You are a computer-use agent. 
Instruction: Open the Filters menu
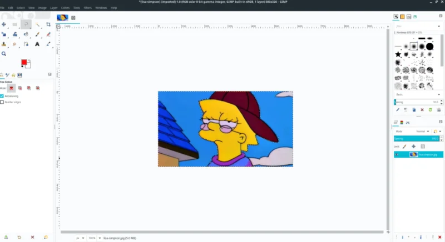tap(88, 8)
